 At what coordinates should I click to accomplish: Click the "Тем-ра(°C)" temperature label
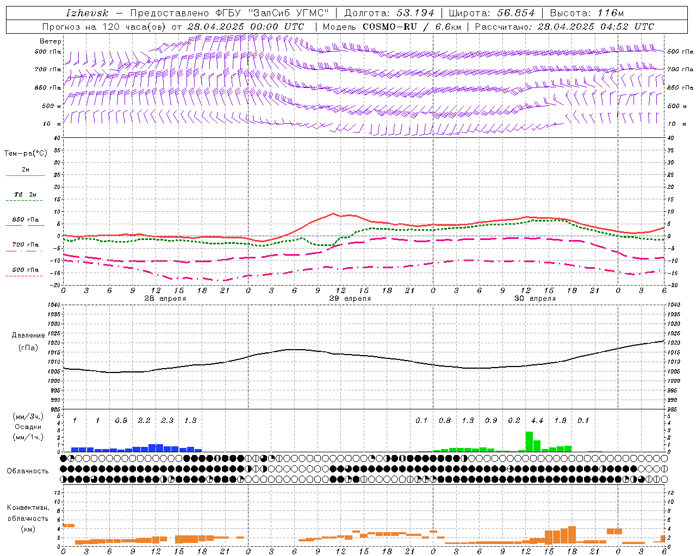click(x=26, y=153)
